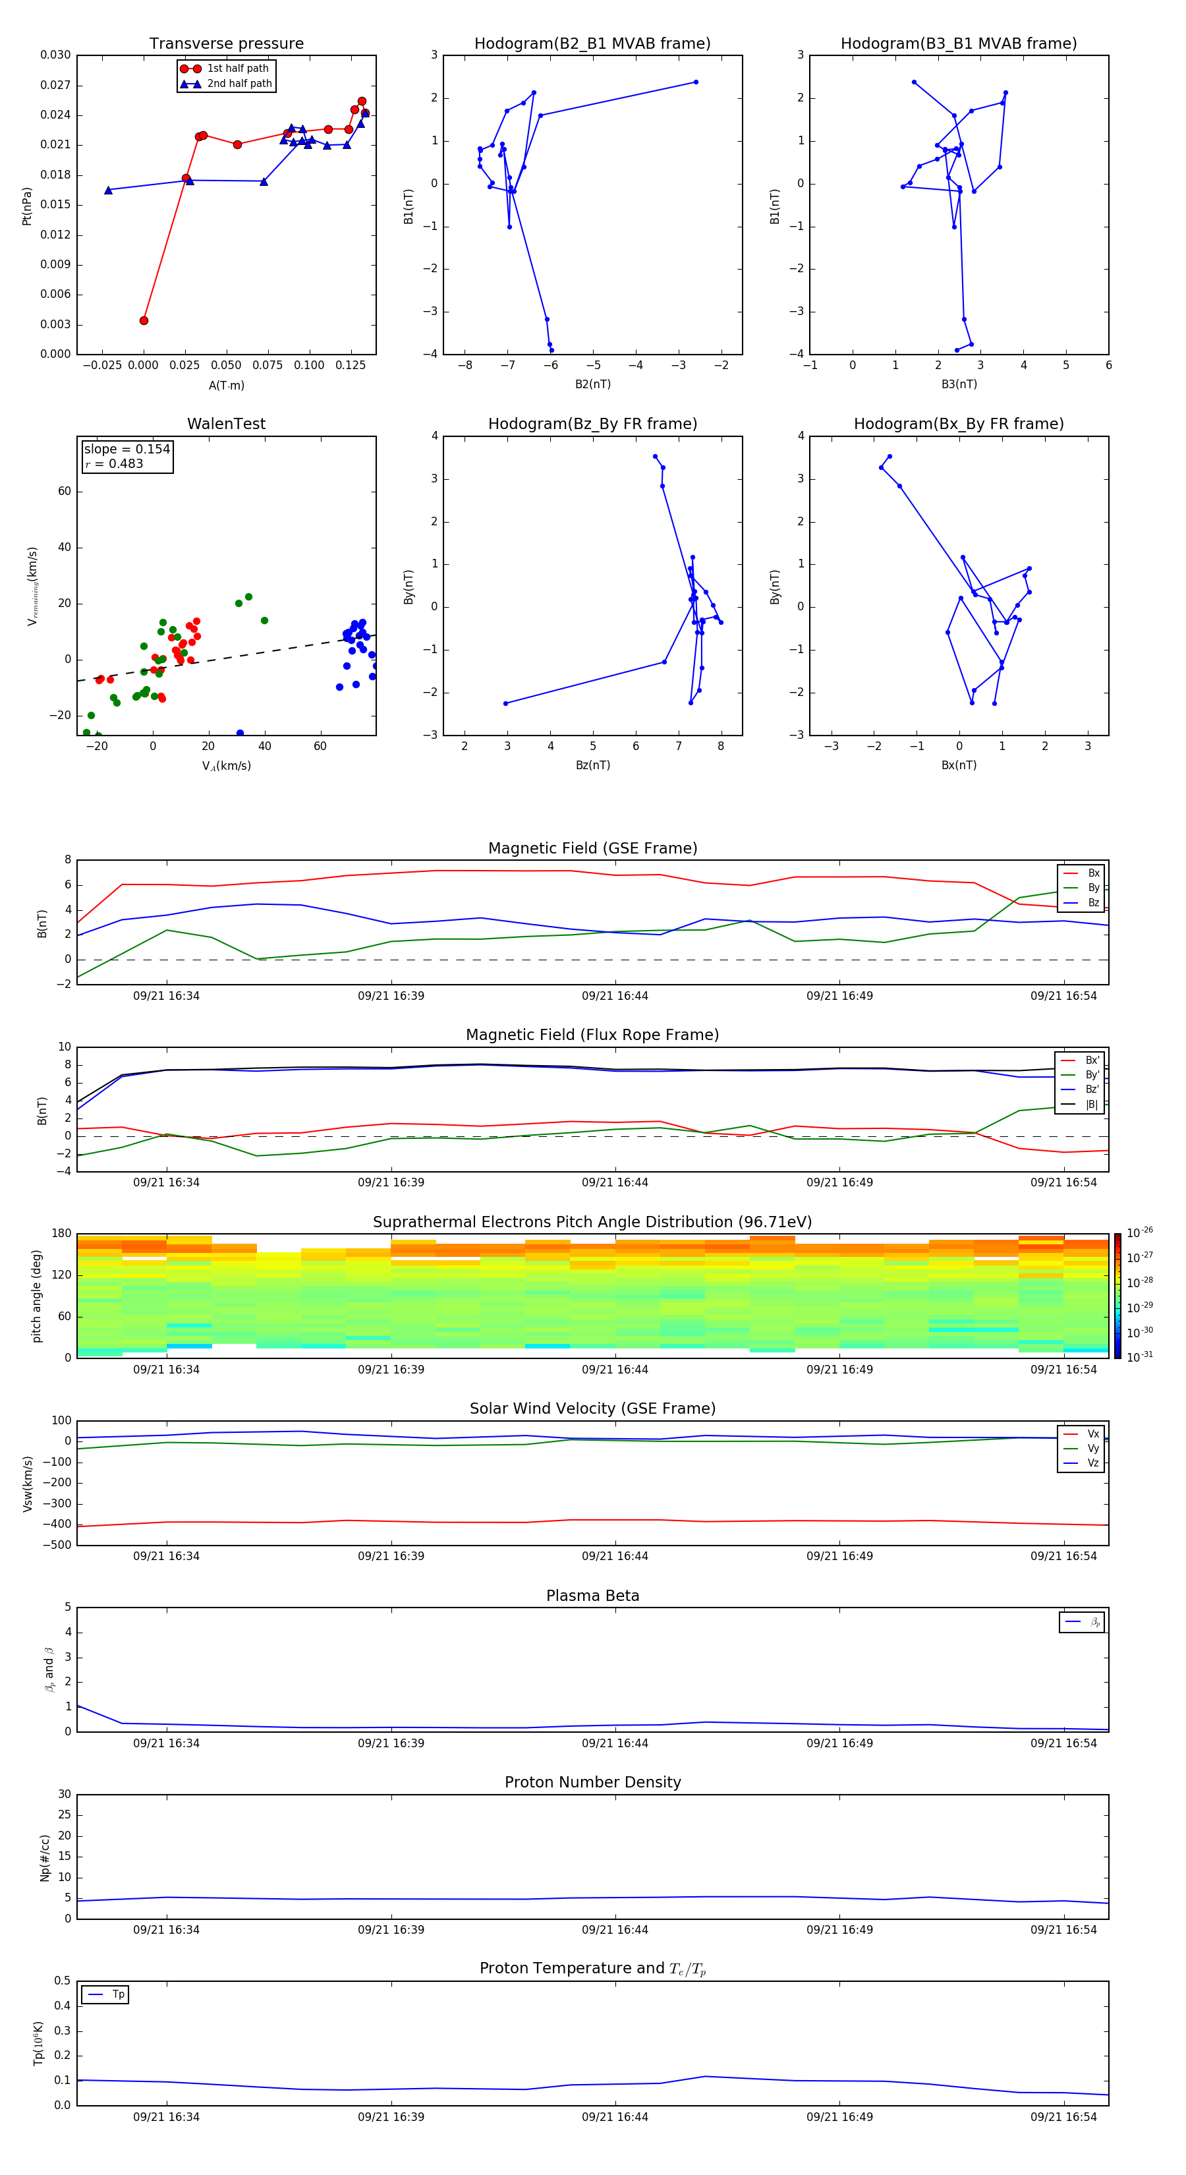Click the "Solar Wind Velocity (GSE Frame)" title

(592, 1409)
